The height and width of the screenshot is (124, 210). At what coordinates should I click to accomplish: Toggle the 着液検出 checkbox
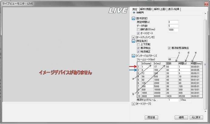pyautogui.click(x=138, y=48)
